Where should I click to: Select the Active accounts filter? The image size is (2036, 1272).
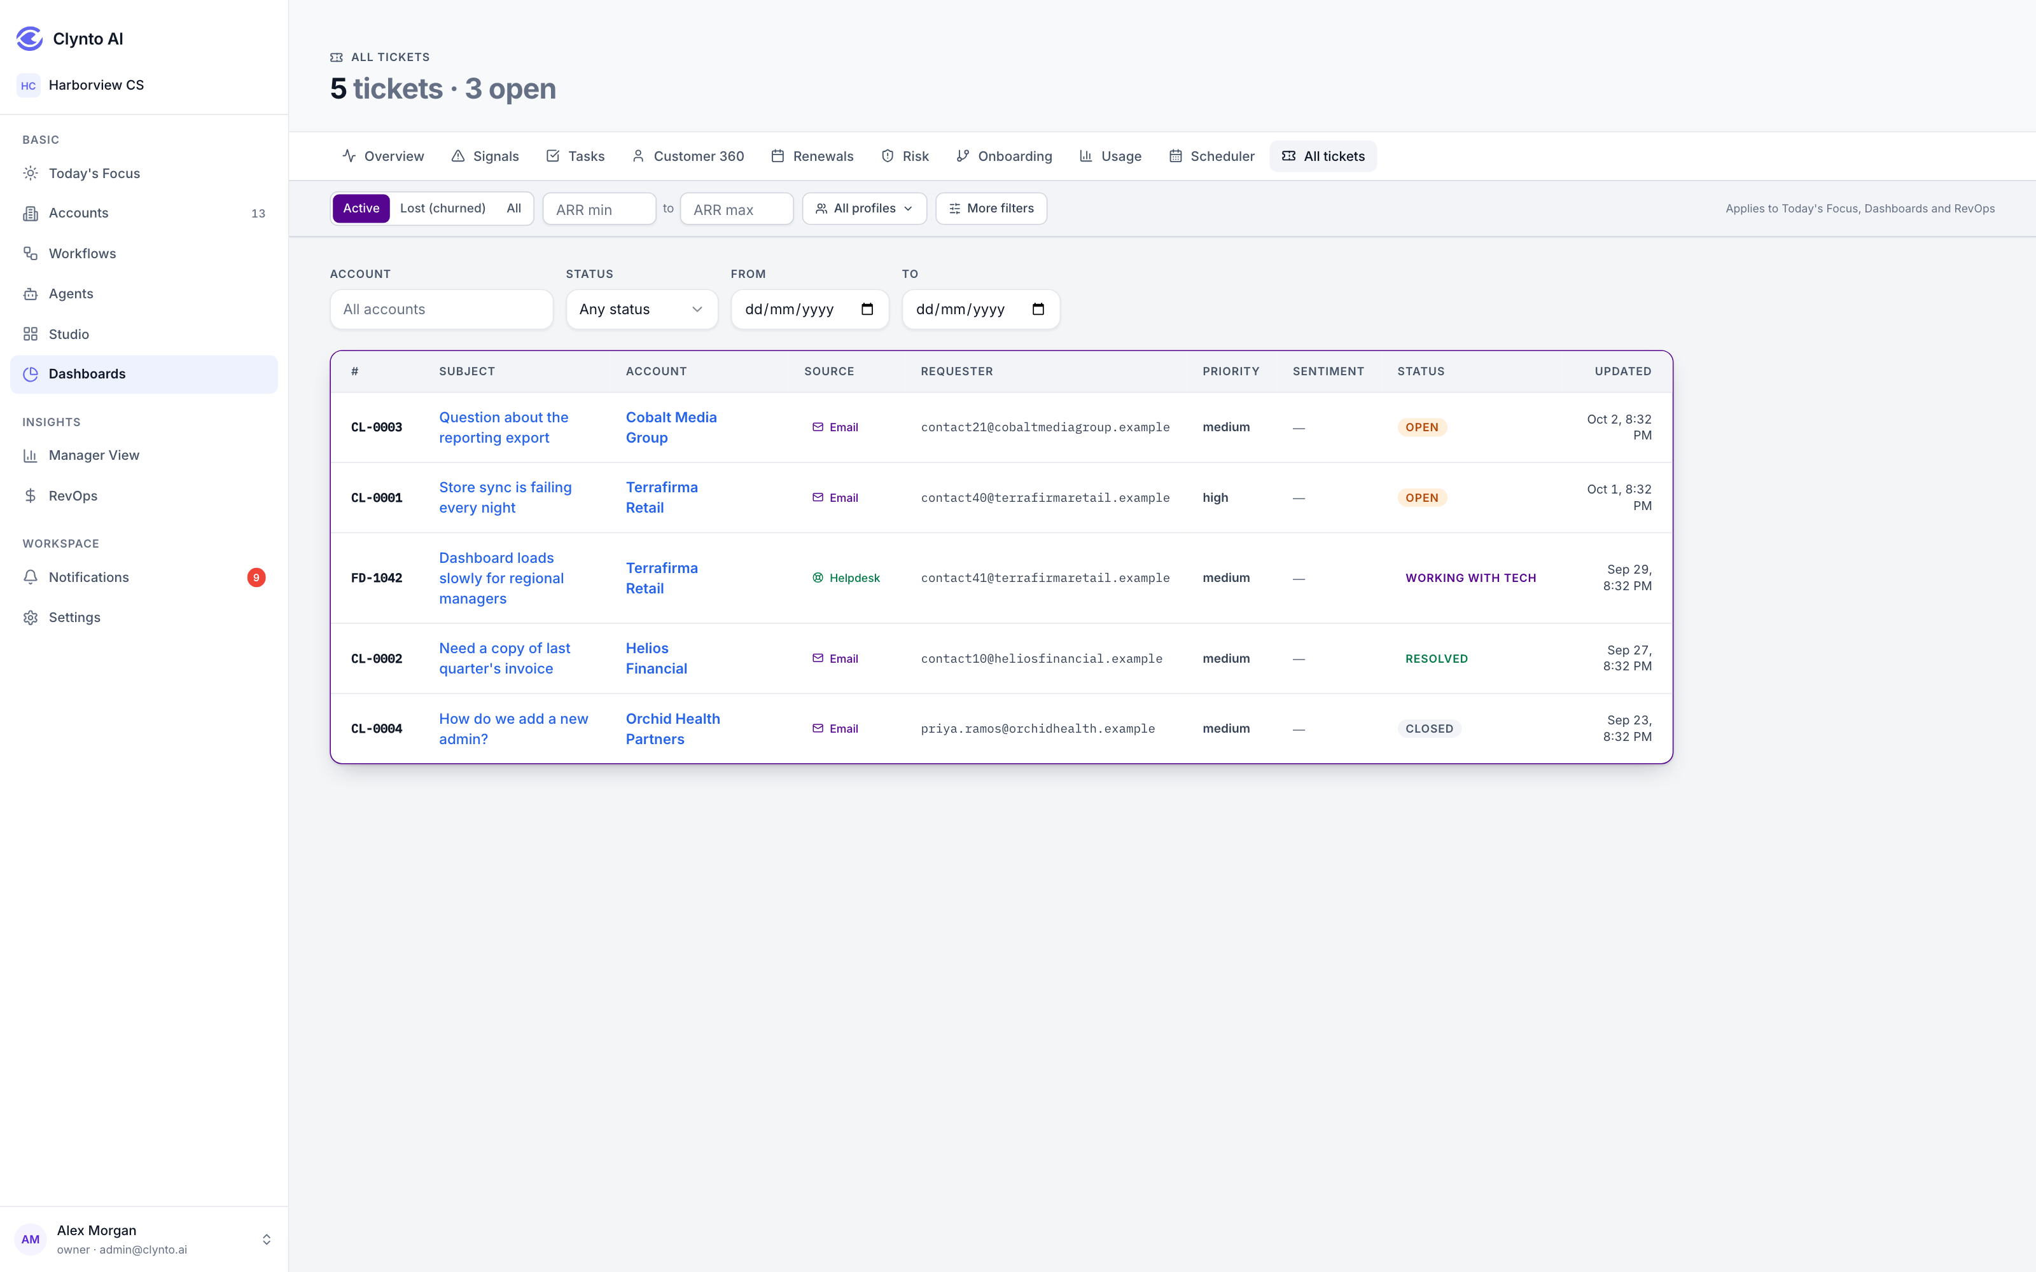[361, 209]
